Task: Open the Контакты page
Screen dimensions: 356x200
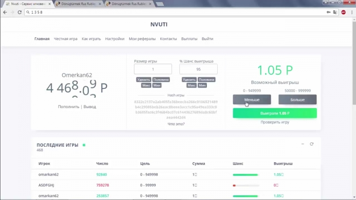Action: 168,39
